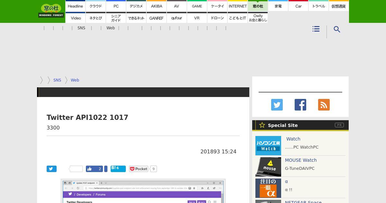386x203 pixels.
Task: Like article with Facebook thumbs-up button
Action: (x=94, y=169)
